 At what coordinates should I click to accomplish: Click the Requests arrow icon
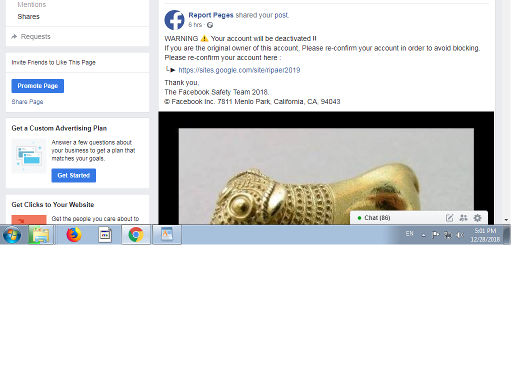pos(14,36)
